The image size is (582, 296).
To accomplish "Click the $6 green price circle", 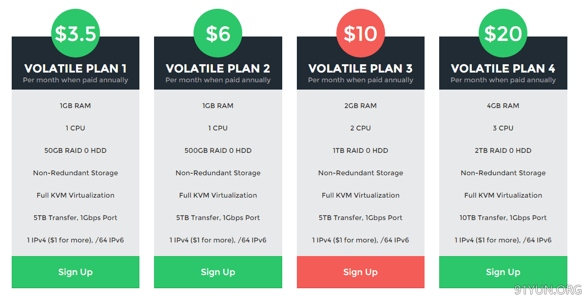I will (x=218, y=33).
